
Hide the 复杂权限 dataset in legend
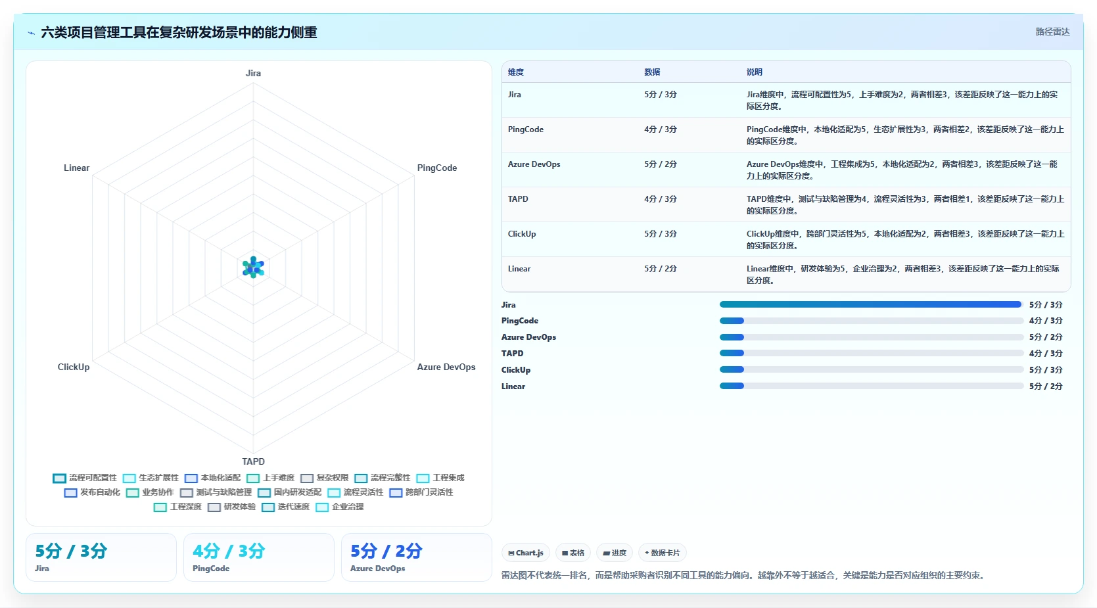click(x=325, y=478)
